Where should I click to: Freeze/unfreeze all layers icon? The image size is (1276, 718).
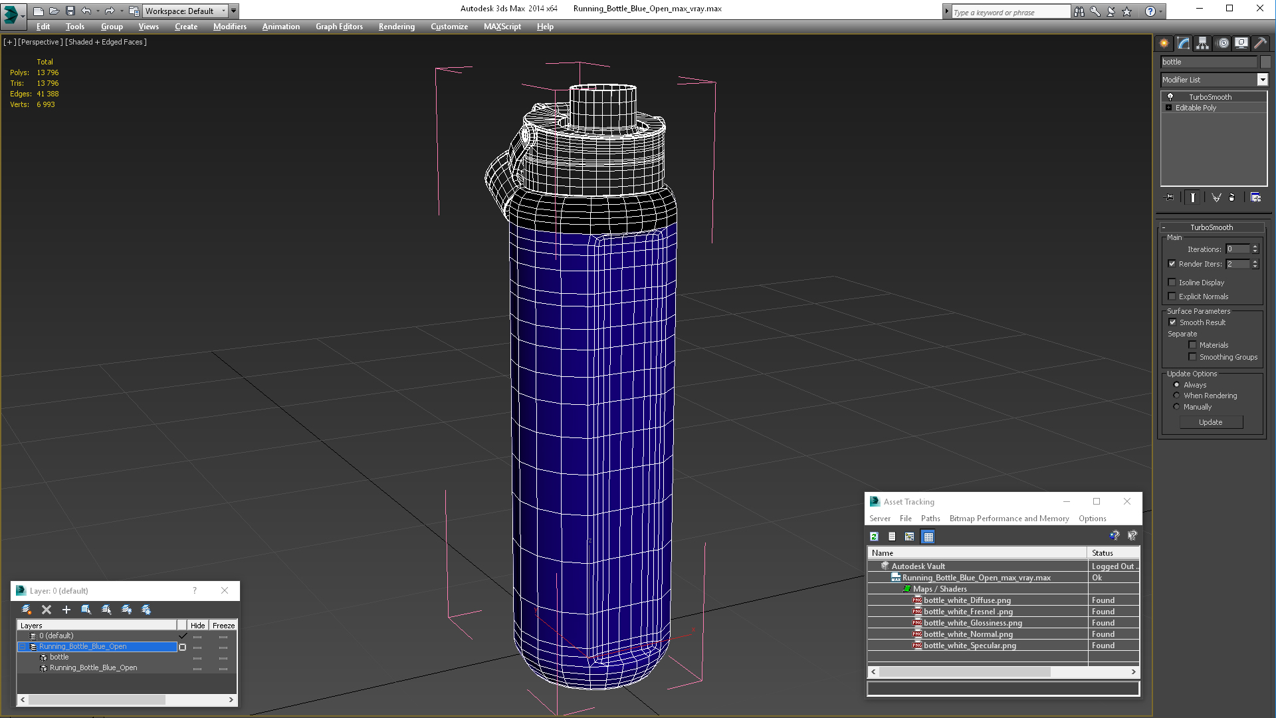146,610
